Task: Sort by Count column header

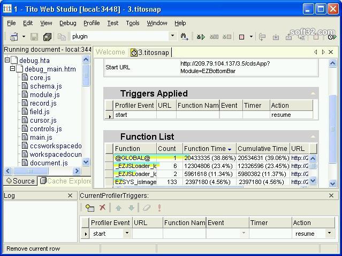Action: point(170,149)
